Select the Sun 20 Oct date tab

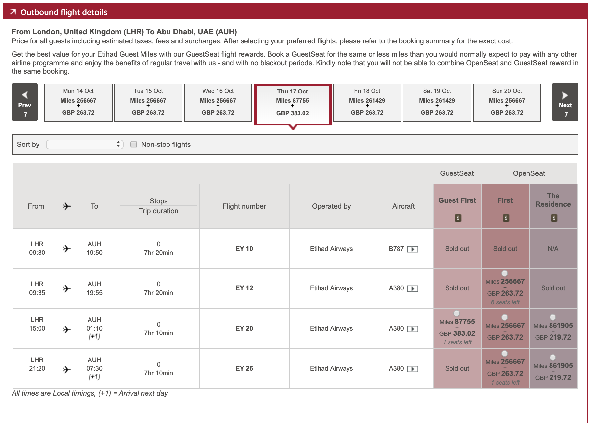coord(507,102)
